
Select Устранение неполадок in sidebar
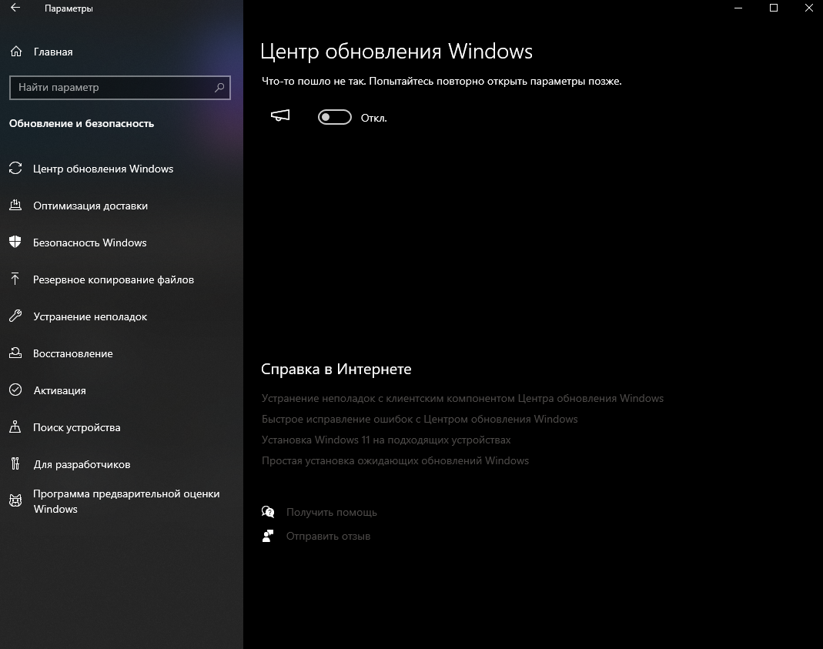pyautogui.click(x=90, y=316)
